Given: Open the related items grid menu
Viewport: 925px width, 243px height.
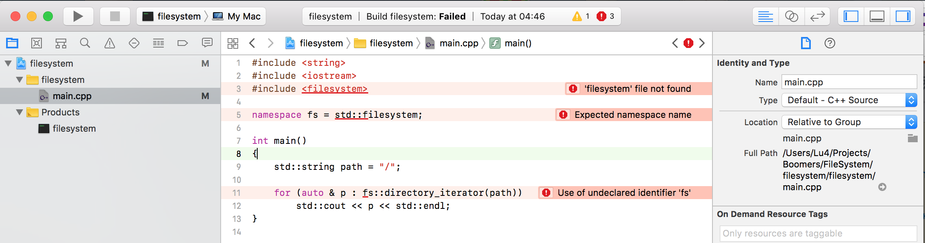Looking at the screenshot, I should click(233, 43).
